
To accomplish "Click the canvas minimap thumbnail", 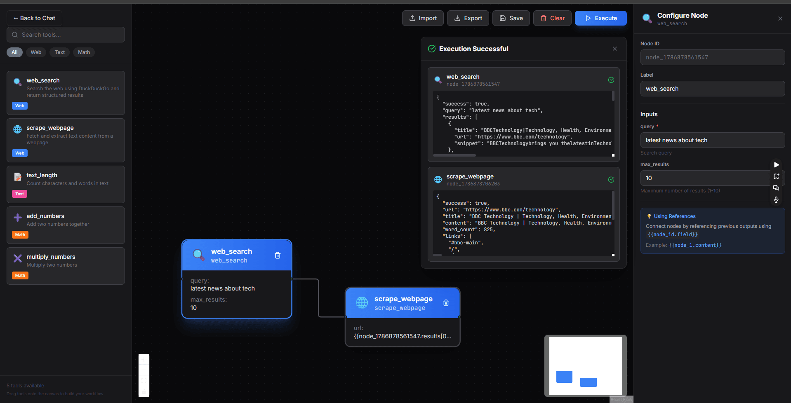I will click(x=586, y=366).
